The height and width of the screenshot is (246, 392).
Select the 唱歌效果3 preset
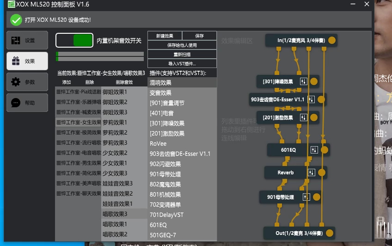[124, 214]
